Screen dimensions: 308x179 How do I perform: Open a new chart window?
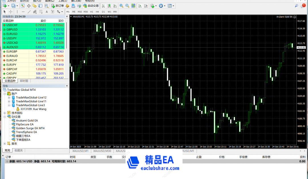[x=5, y=6]
